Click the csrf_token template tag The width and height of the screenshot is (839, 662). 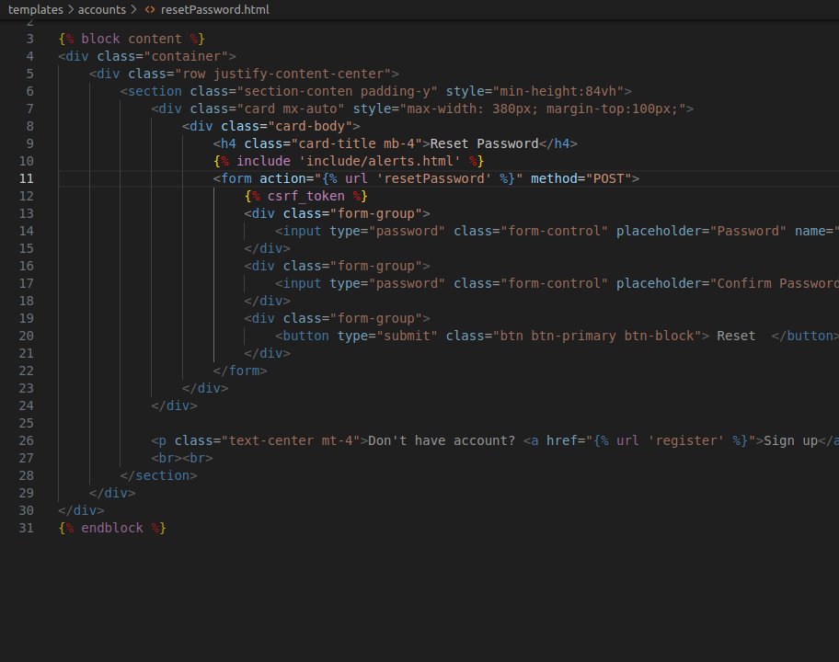[x=306, y=196]
